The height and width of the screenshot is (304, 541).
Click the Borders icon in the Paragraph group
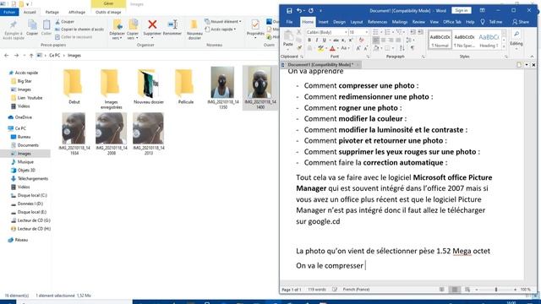[x=388, y=48]
